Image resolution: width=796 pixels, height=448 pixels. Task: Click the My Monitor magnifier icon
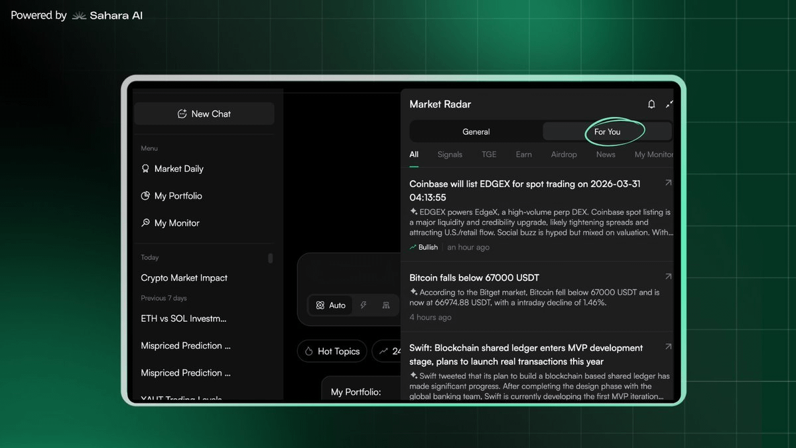tap(145, 223)
